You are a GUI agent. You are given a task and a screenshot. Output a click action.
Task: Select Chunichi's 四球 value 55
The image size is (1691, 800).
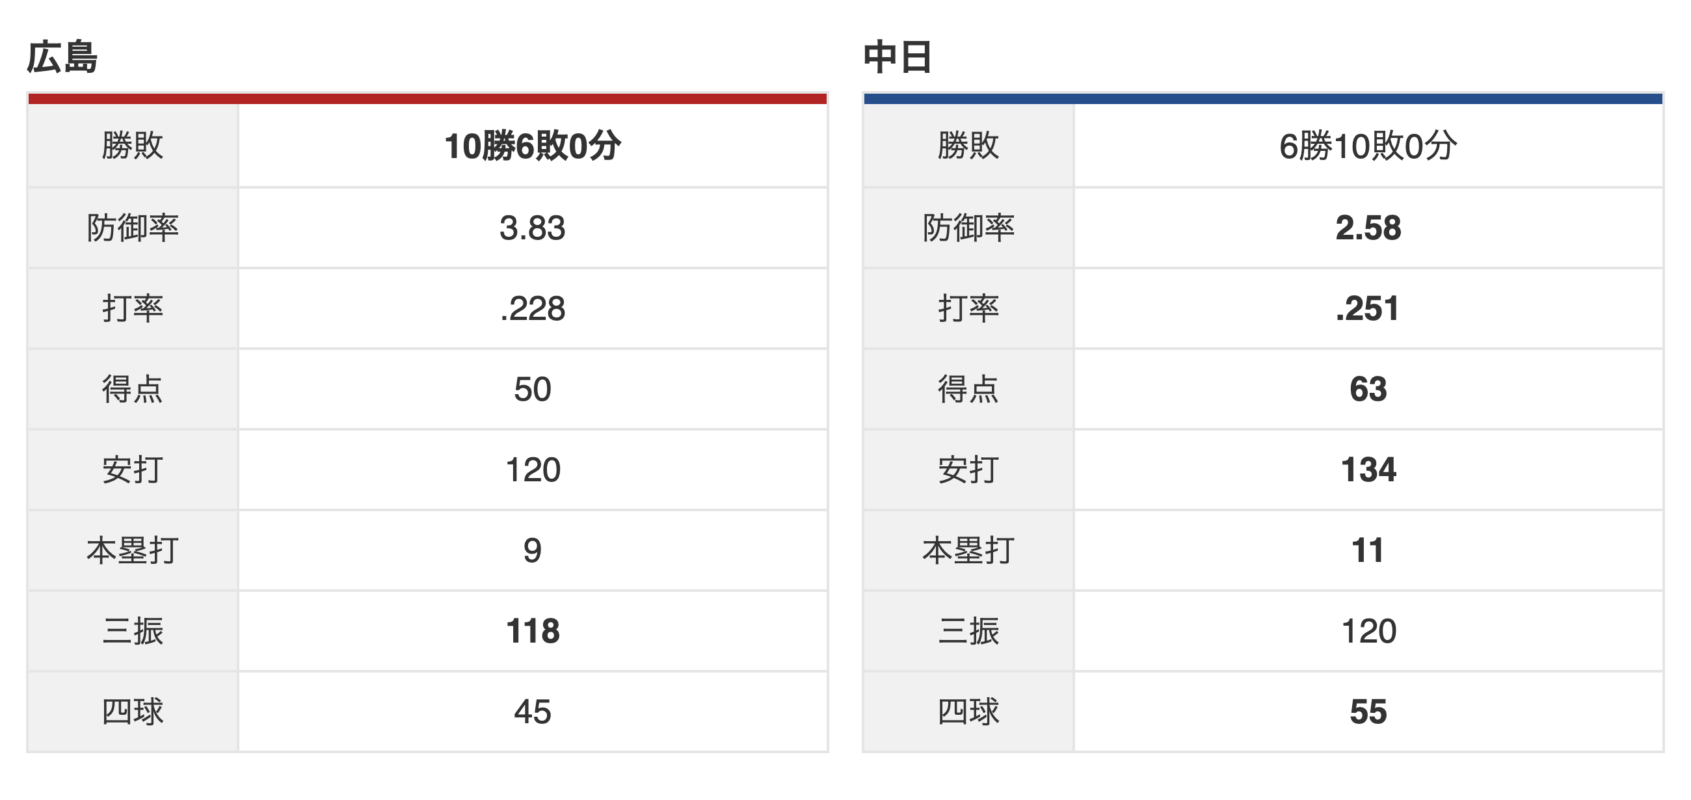(1368, 713)
